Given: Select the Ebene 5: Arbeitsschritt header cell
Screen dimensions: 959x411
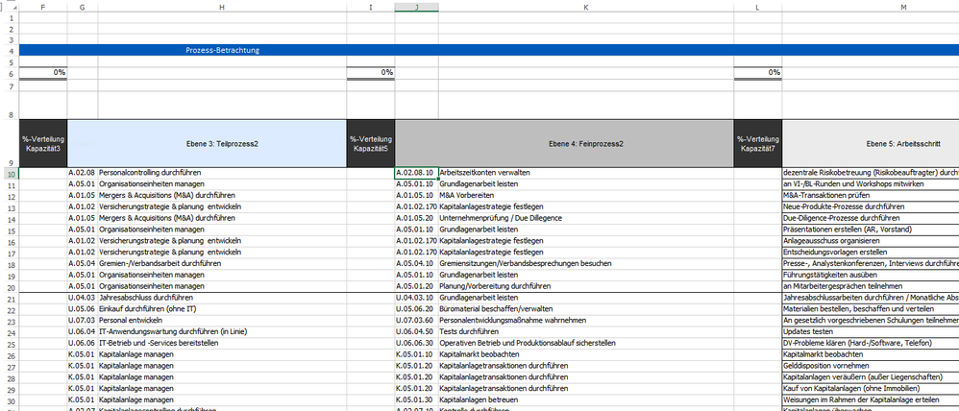Looking at the screenshot, I should [903, 143].
